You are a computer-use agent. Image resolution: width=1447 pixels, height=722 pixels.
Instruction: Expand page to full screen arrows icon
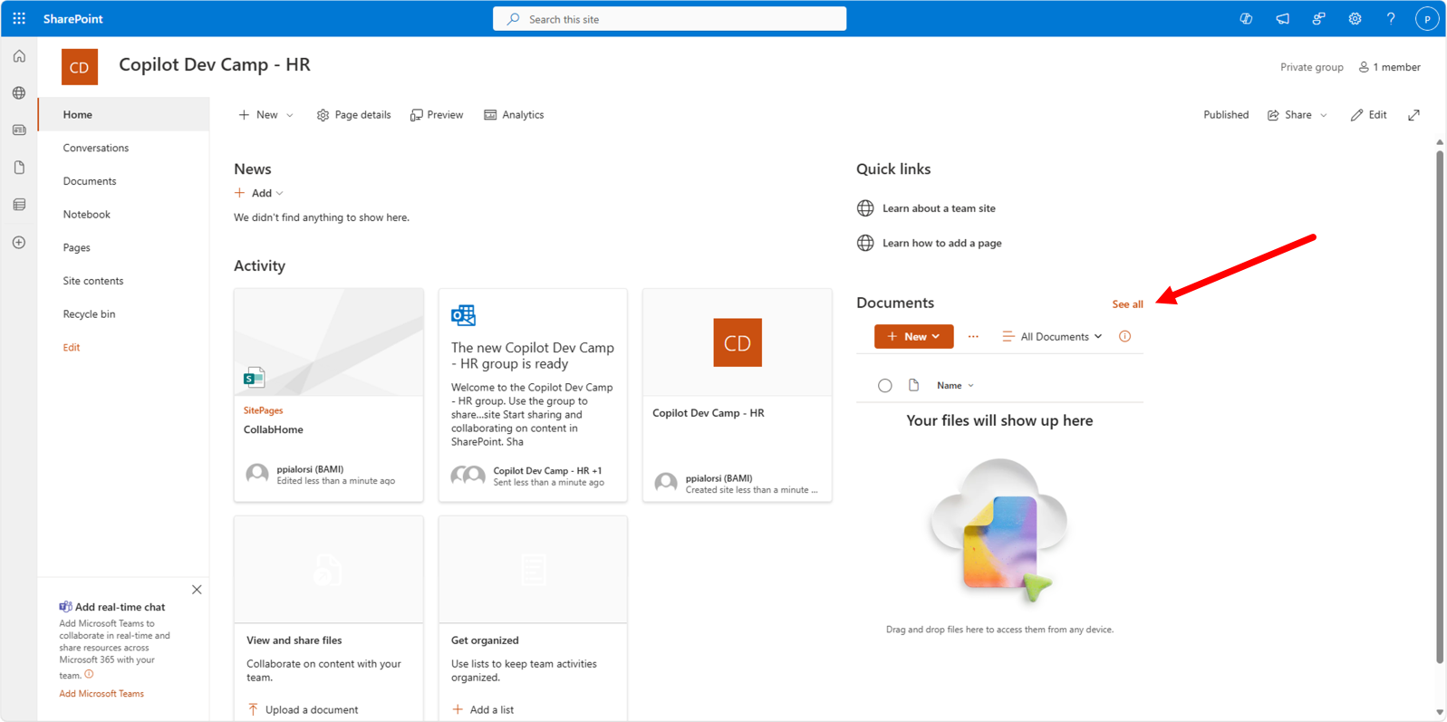pos(1413,115)
